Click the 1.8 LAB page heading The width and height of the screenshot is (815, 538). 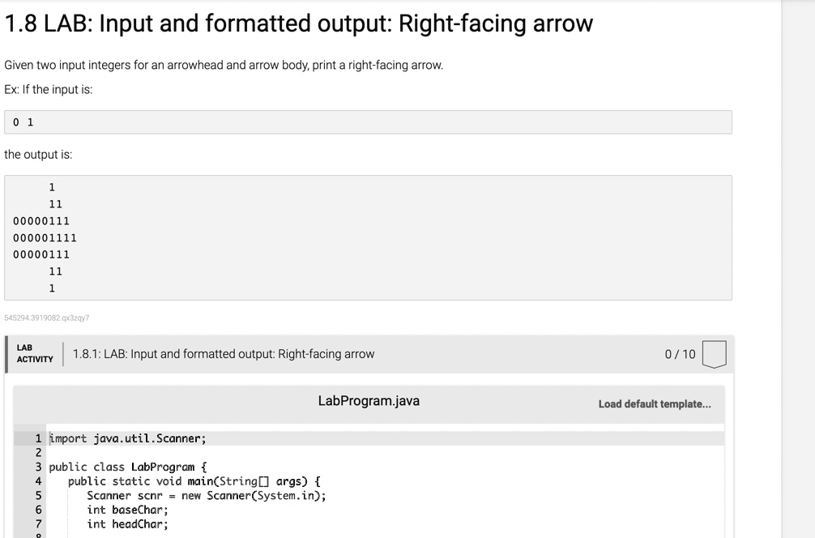298,23
